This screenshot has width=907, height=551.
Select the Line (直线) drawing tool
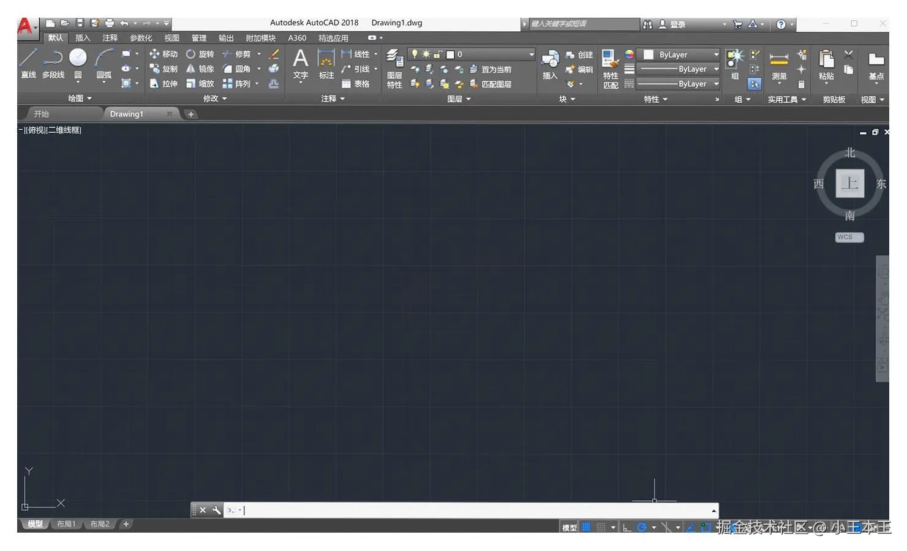(x=28, y=63)
